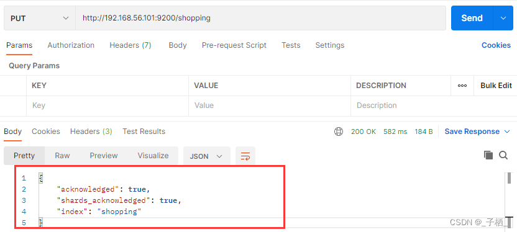Image resolution: width=517 pixels, height=232 pixels.
Task: Click the network globe icon
Action: (339, 132)
